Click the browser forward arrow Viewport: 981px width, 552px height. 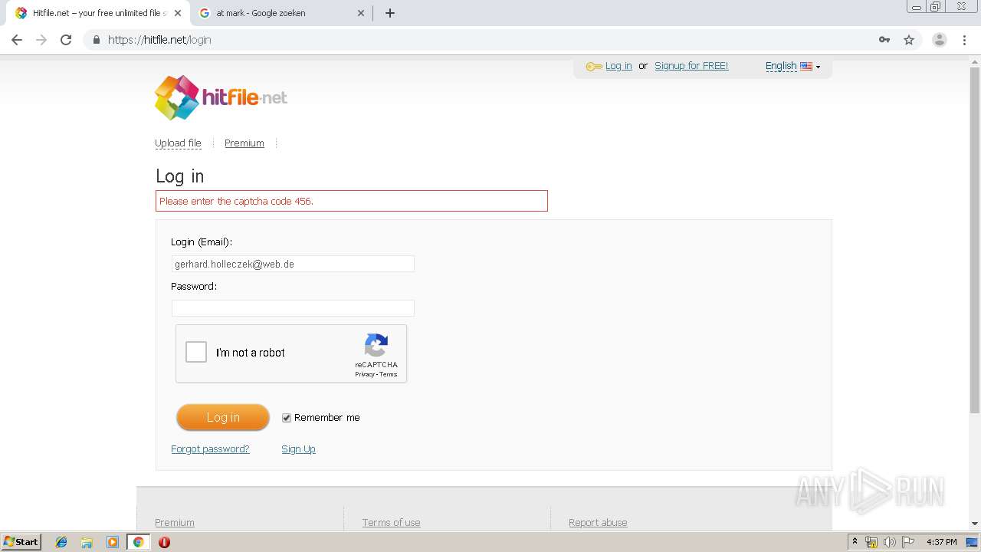pos(41,40)
